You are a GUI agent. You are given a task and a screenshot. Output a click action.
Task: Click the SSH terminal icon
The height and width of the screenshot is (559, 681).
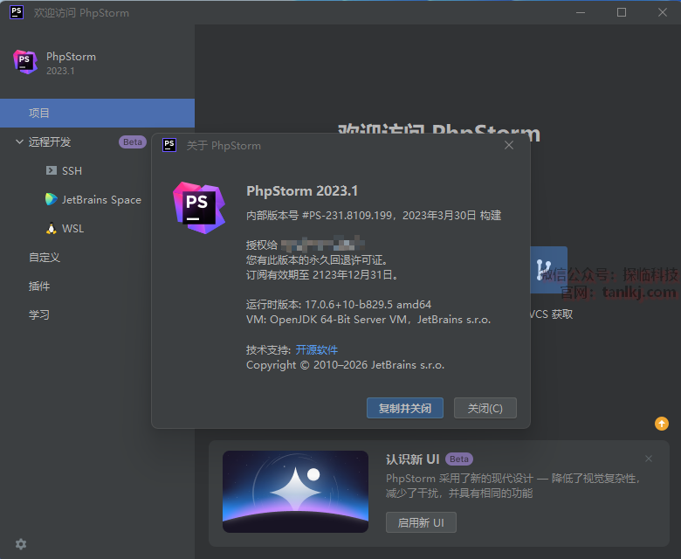[51, 170]
